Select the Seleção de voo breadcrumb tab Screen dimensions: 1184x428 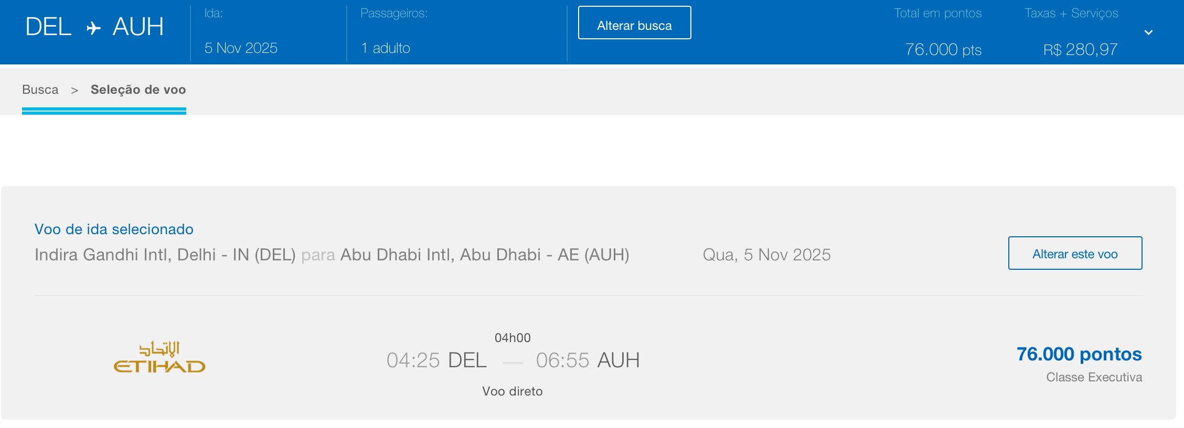(x=138, y=90)
